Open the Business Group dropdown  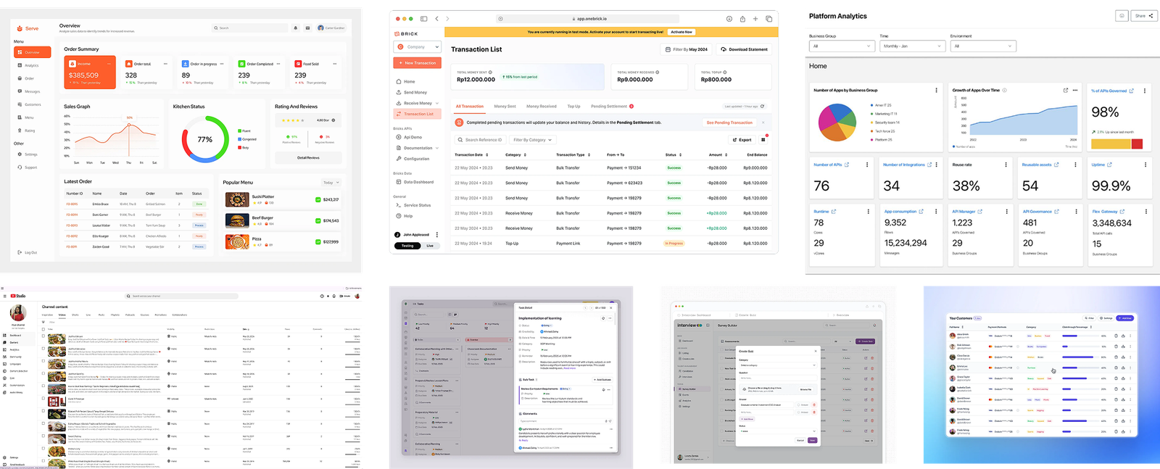pos(842,46)
